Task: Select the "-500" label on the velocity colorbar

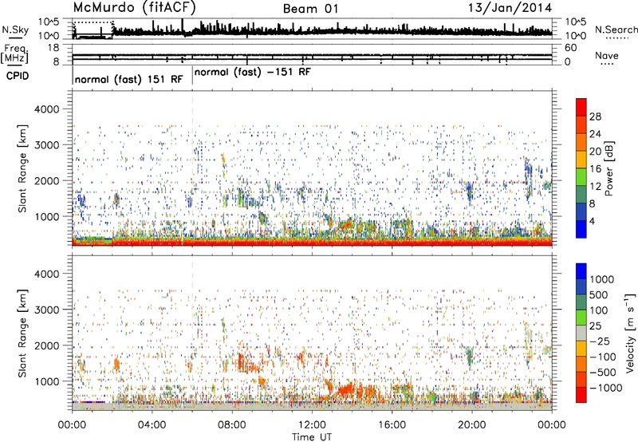Action: (603, 373)
